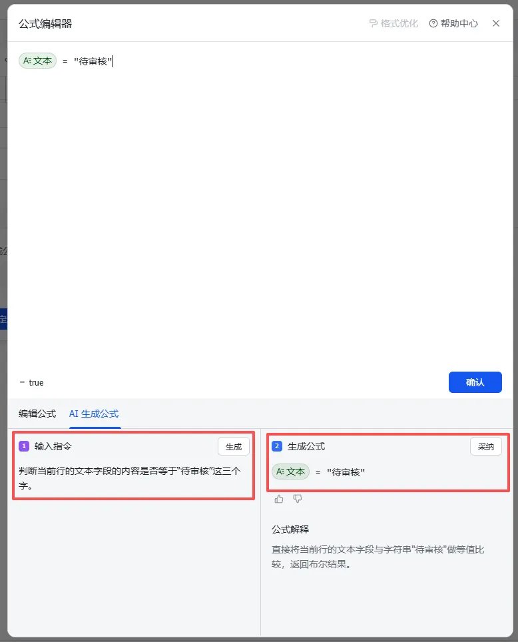Close the 公式编辑器 dialog
This screenshot has width=518, height=642.
pos(496,23)
